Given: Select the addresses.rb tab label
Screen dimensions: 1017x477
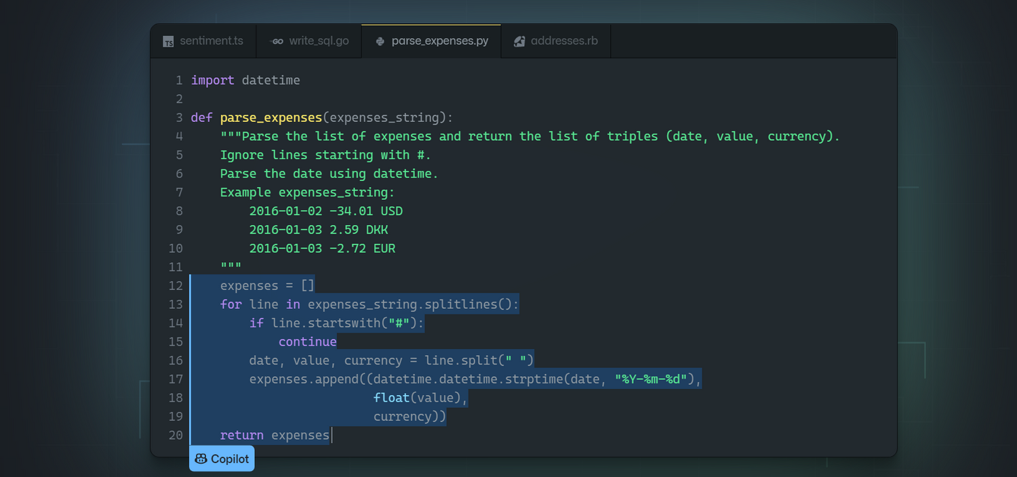Looking at the screenshot, I should (x=564, y=41).
